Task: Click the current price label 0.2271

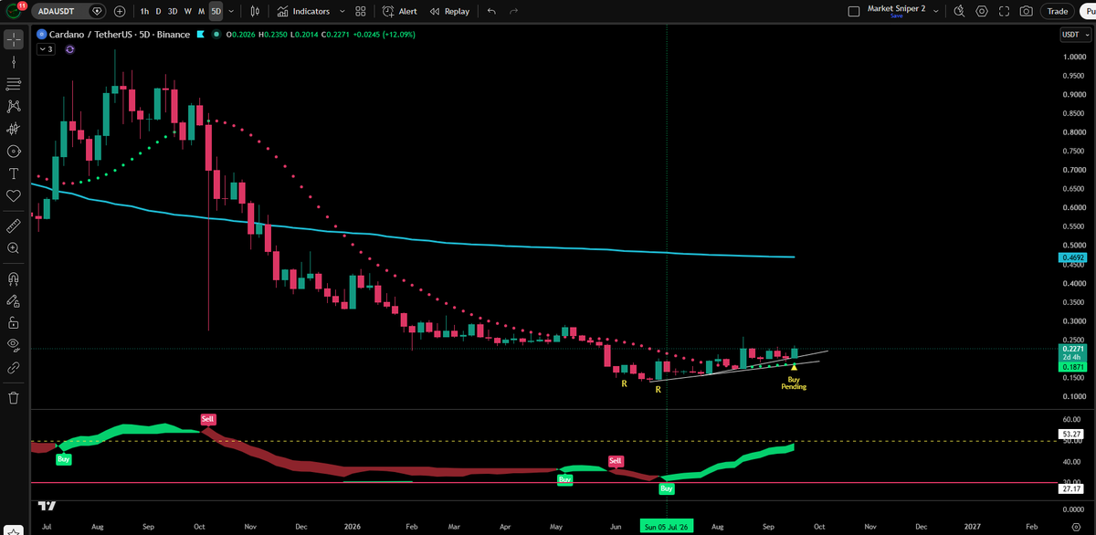Action: coord(1071,348)
